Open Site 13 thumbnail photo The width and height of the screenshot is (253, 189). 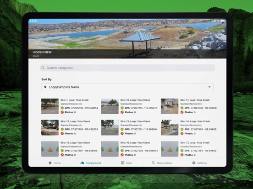pos(110,128)
